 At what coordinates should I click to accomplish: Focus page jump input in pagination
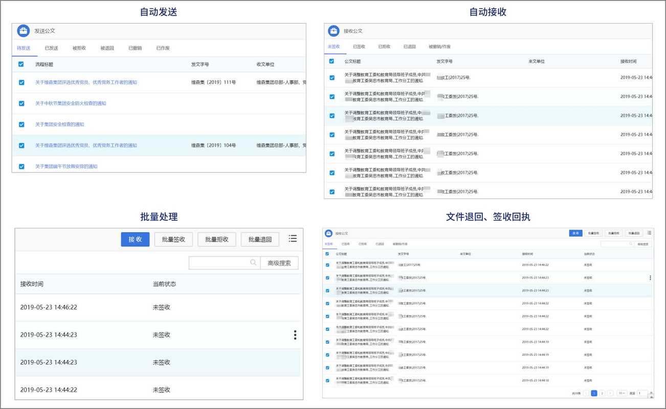point(642,393)
